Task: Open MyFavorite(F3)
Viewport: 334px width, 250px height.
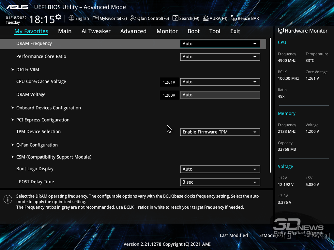Action: (x=110, y=18)
